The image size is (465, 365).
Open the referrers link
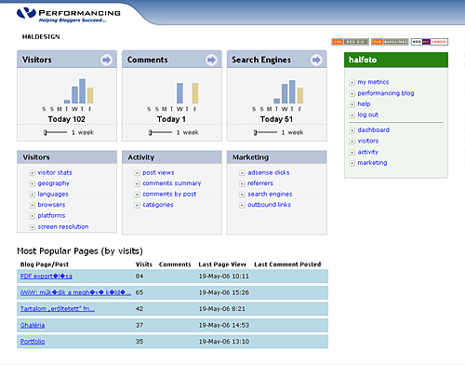point(260,183)
